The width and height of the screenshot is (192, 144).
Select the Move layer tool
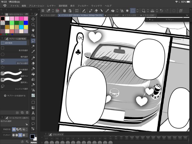pos(33,19)
